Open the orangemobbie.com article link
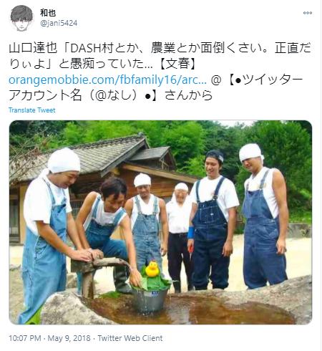 [x=107, y=80]
